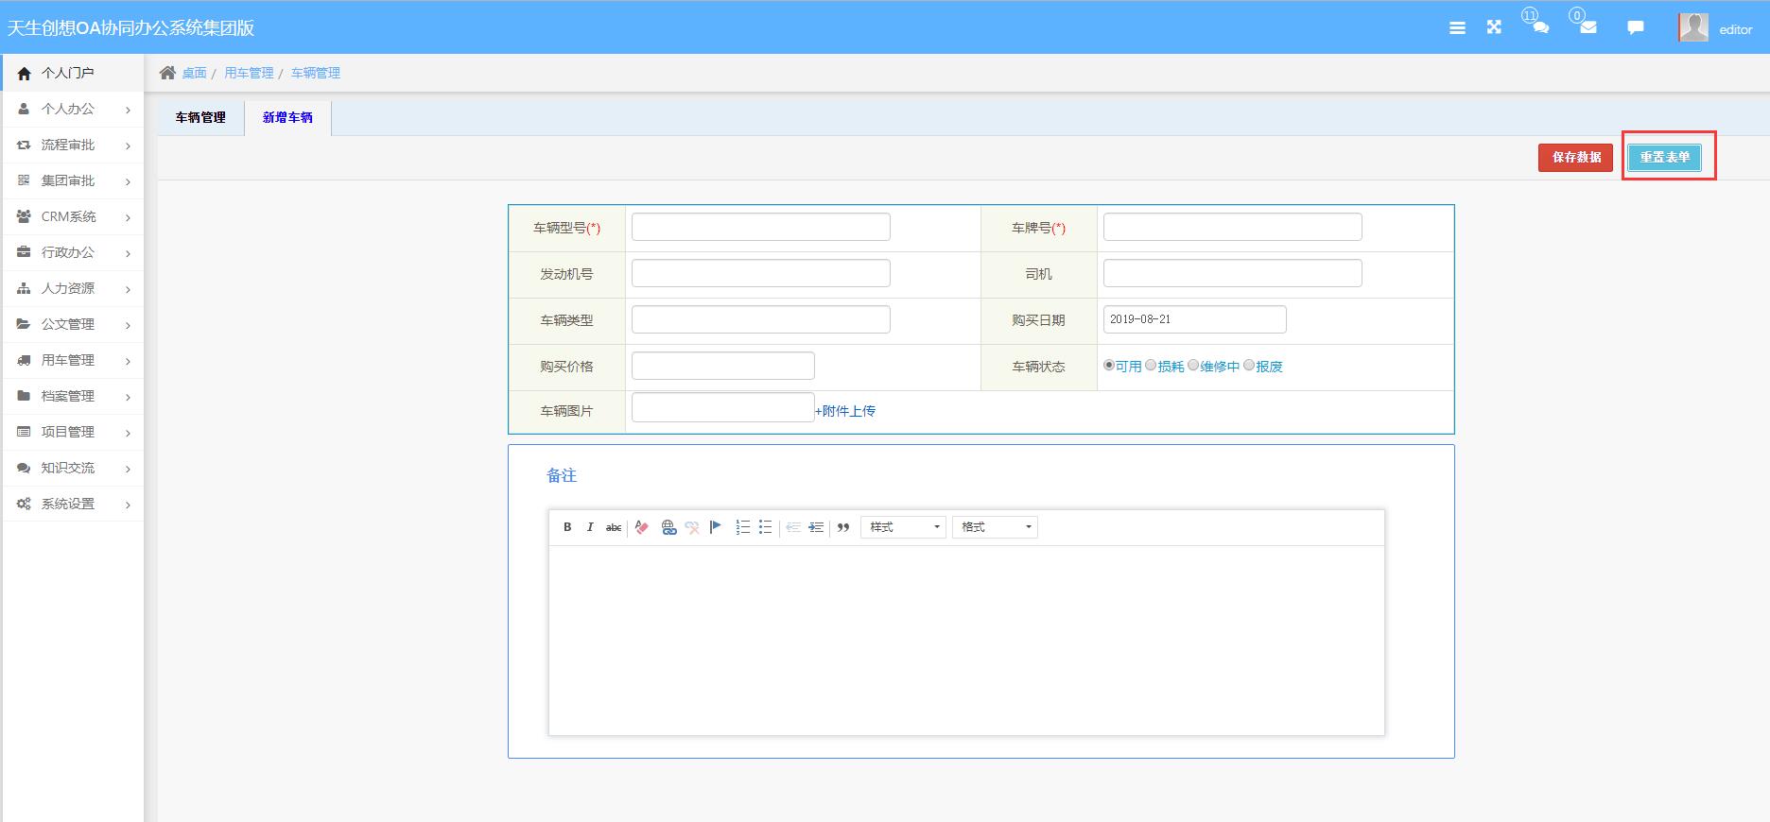Open the 格式 format dropdown

995,527
